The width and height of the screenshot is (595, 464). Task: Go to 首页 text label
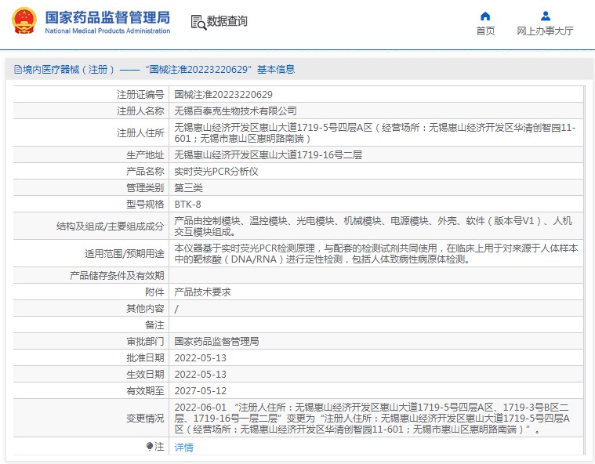pyautogui.click(x=485, y=31)
